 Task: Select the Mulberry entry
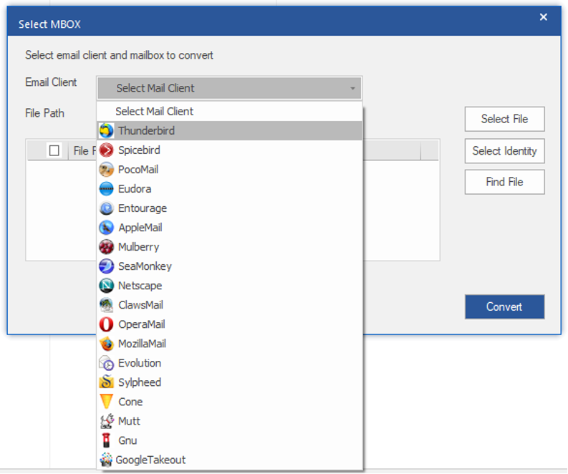coord(229,247)
